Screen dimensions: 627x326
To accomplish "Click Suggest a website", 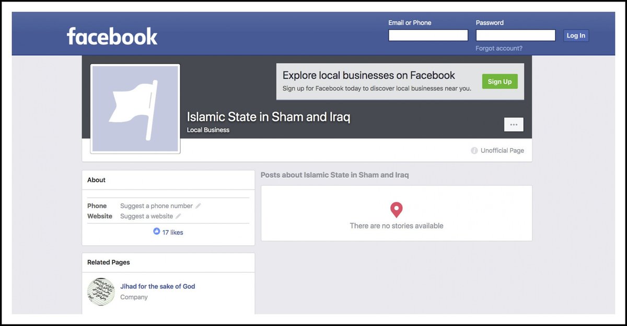I will point(146,216).
